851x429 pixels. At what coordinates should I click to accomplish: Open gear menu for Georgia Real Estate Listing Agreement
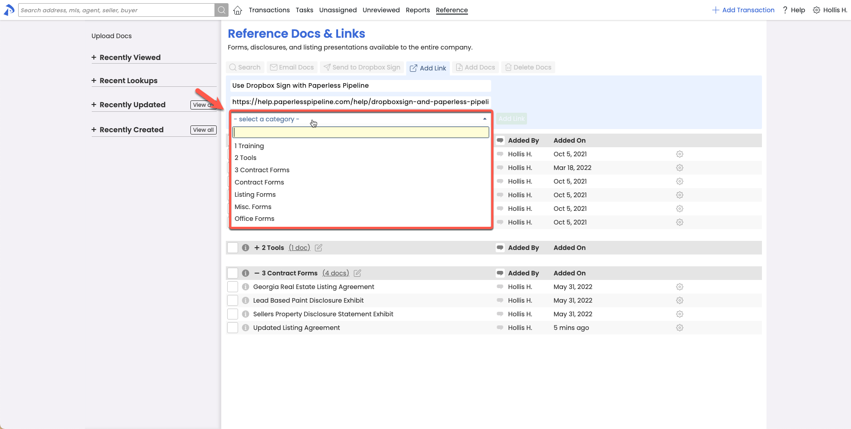[x=680, y=287]
